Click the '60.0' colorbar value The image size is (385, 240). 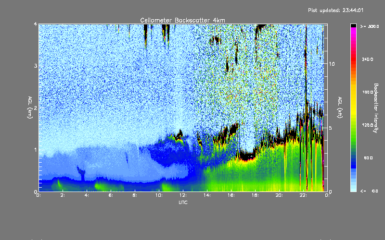pyautogui.click(x=368, y=158)
